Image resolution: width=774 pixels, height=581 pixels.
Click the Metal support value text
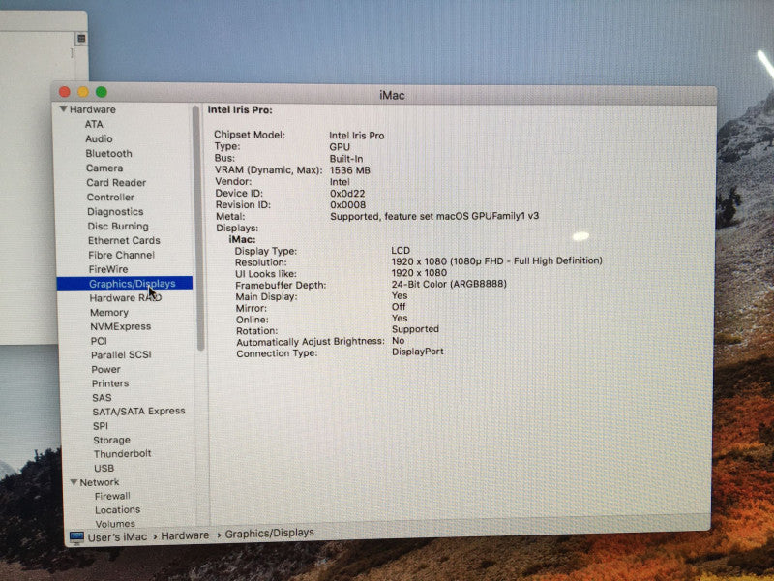pos(434,216)
